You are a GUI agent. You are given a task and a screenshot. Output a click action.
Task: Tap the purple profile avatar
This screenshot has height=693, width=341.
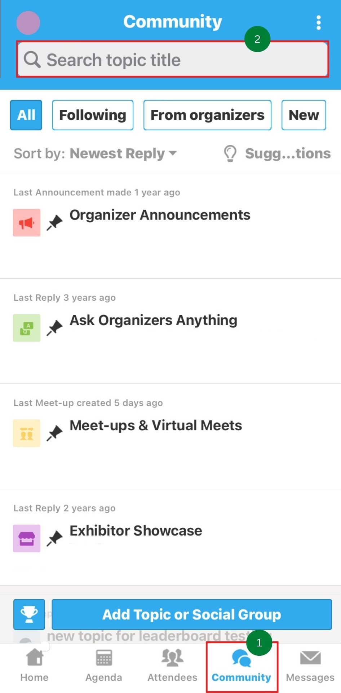coord(28,23)
